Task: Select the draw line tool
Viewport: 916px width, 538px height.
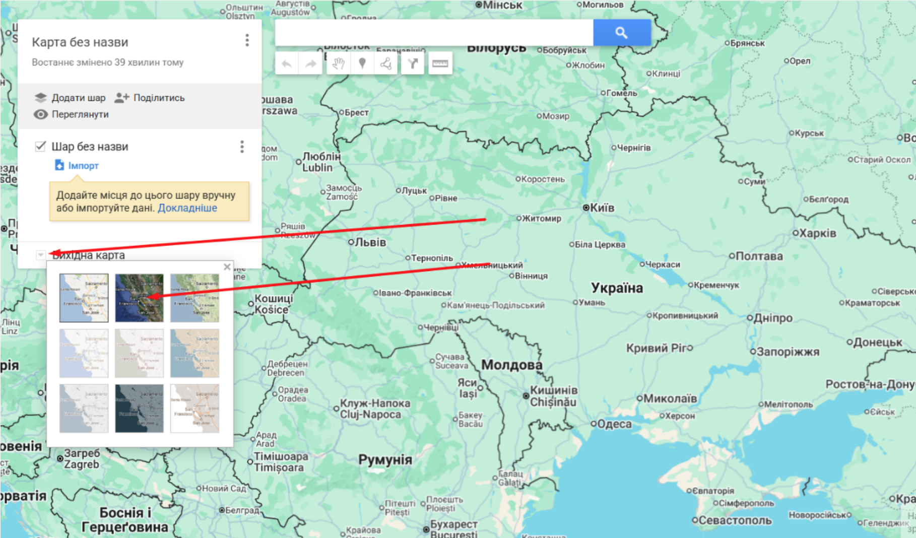Action: 385,64
